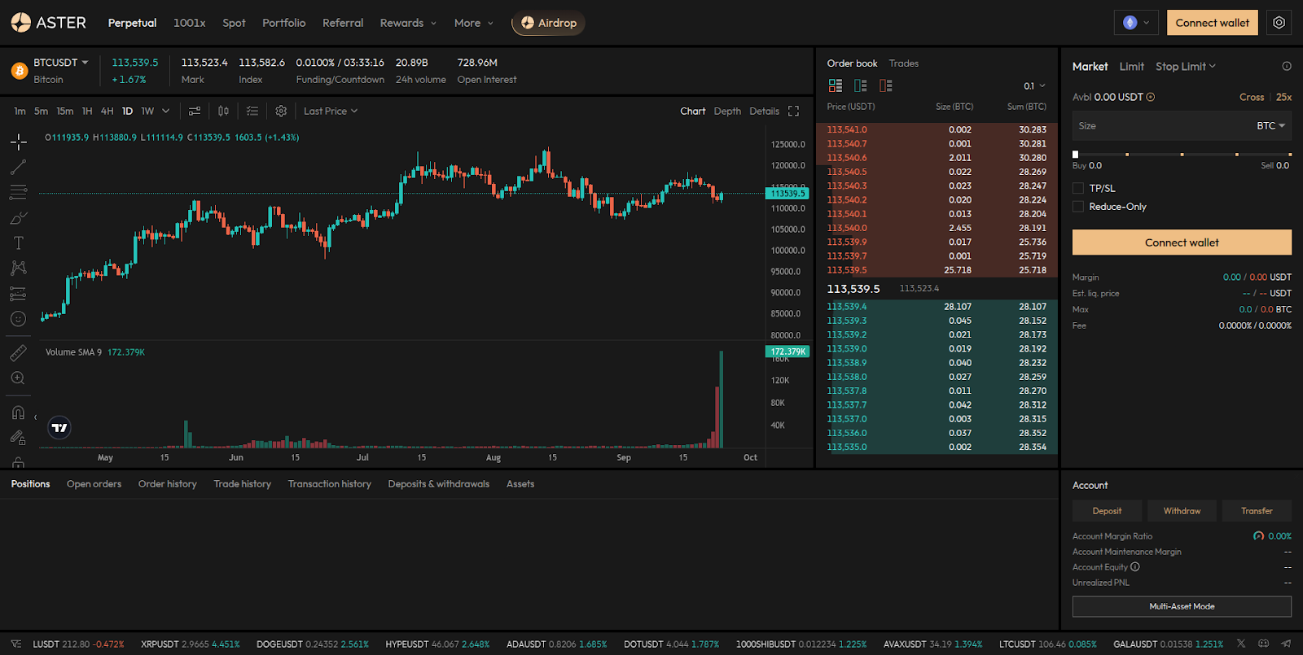This screenshot has width=1303, height=655.
Task: Open the Fibonacci retracement tool
Action: tap(19, 193)
